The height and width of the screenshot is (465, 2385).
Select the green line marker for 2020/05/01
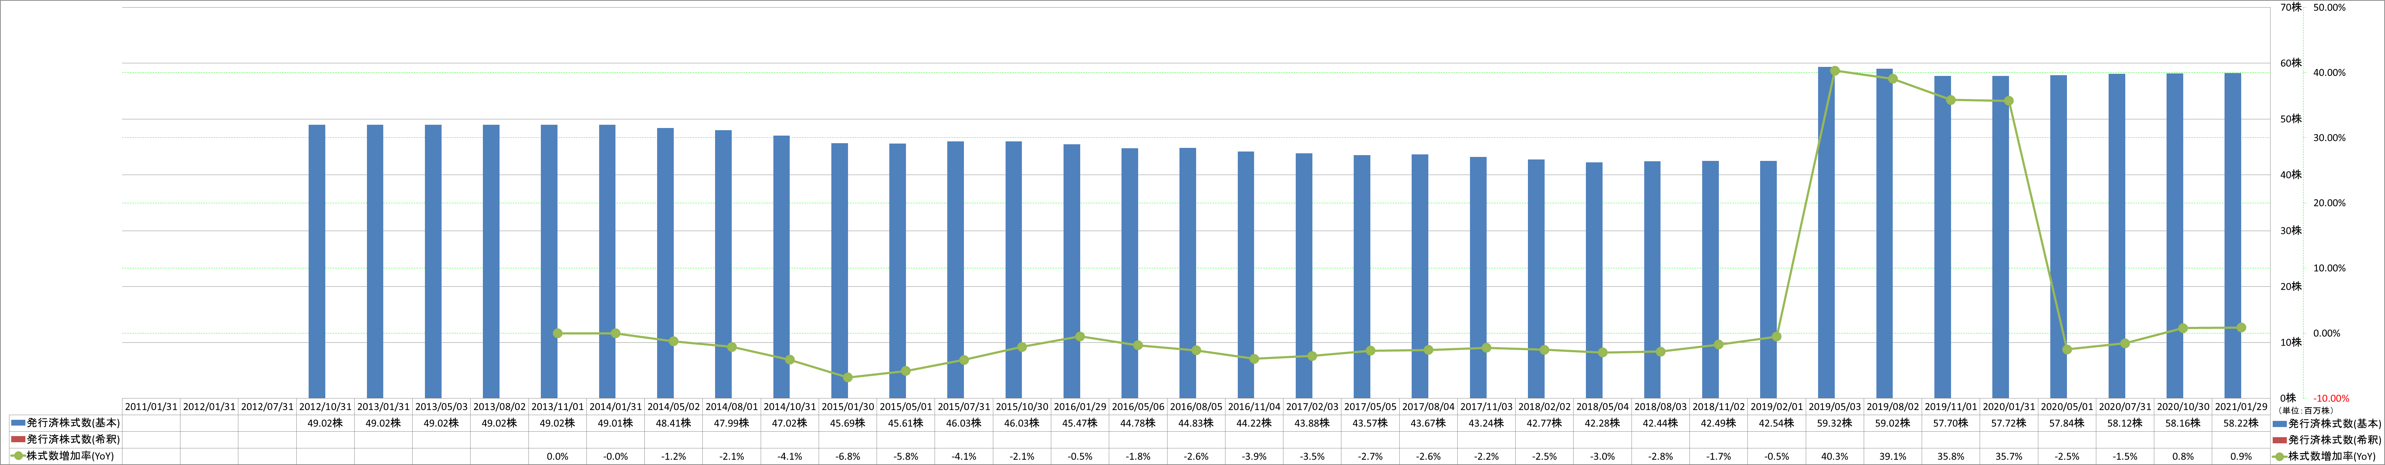[2067, 349]
